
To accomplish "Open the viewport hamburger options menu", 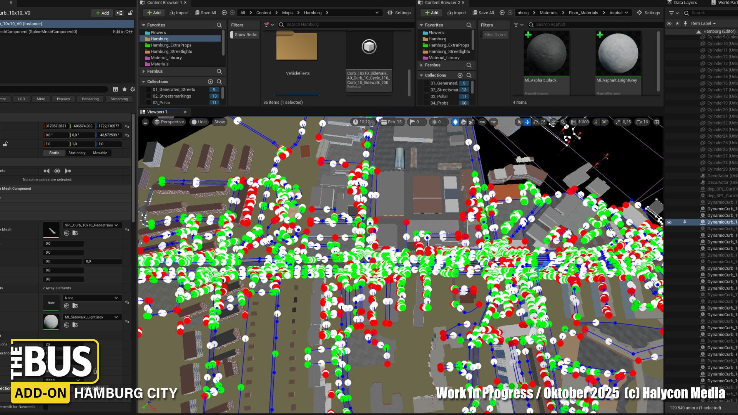I will click(145, 122).
